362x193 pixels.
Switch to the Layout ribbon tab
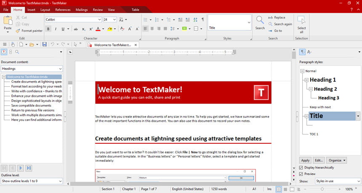(45, 10)
